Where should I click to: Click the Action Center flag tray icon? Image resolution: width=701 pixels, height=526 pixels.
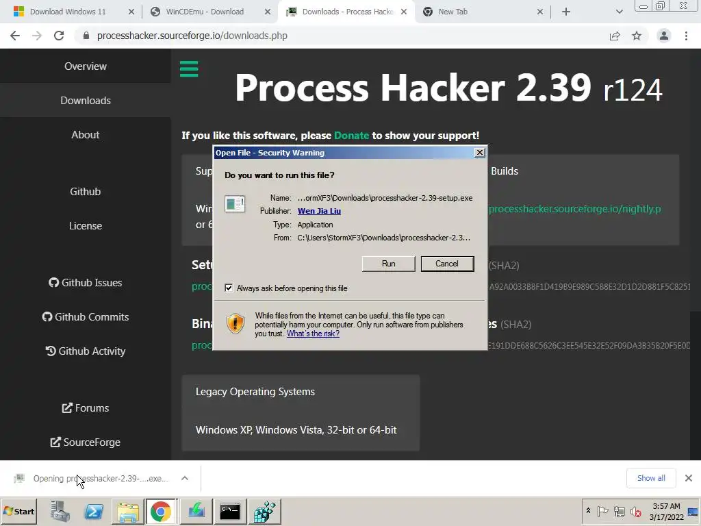click(602, 511)
